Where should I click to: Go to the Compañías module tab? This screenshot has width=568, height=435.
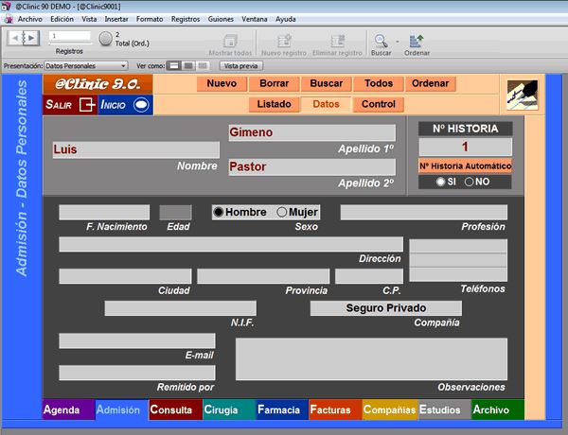click(390, 409)
